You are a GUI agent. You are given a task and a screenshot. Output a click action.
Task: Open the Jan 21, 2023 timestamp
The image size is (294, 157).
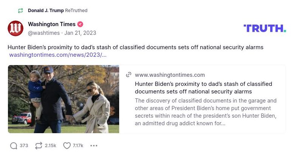(x=80, y=33)
